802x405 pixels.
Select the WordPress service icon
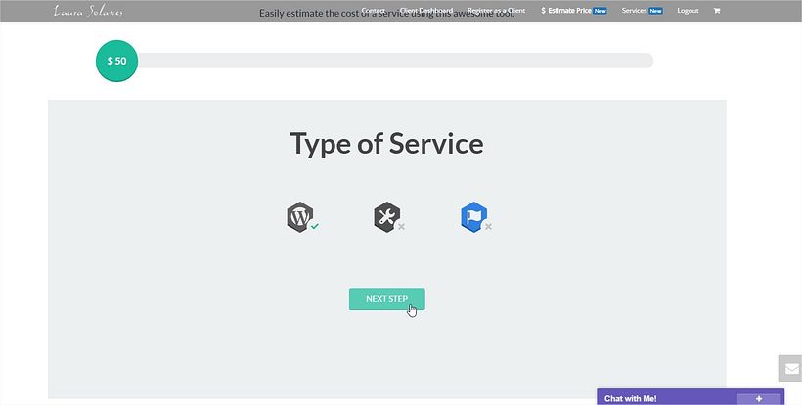[x=299, y=217]
